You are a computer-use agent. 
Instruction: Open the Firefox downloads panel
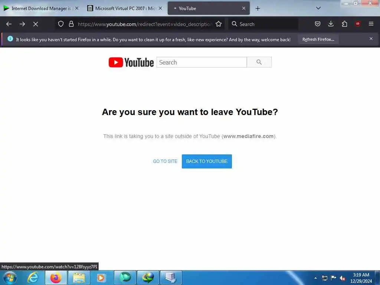click(331, 24)
